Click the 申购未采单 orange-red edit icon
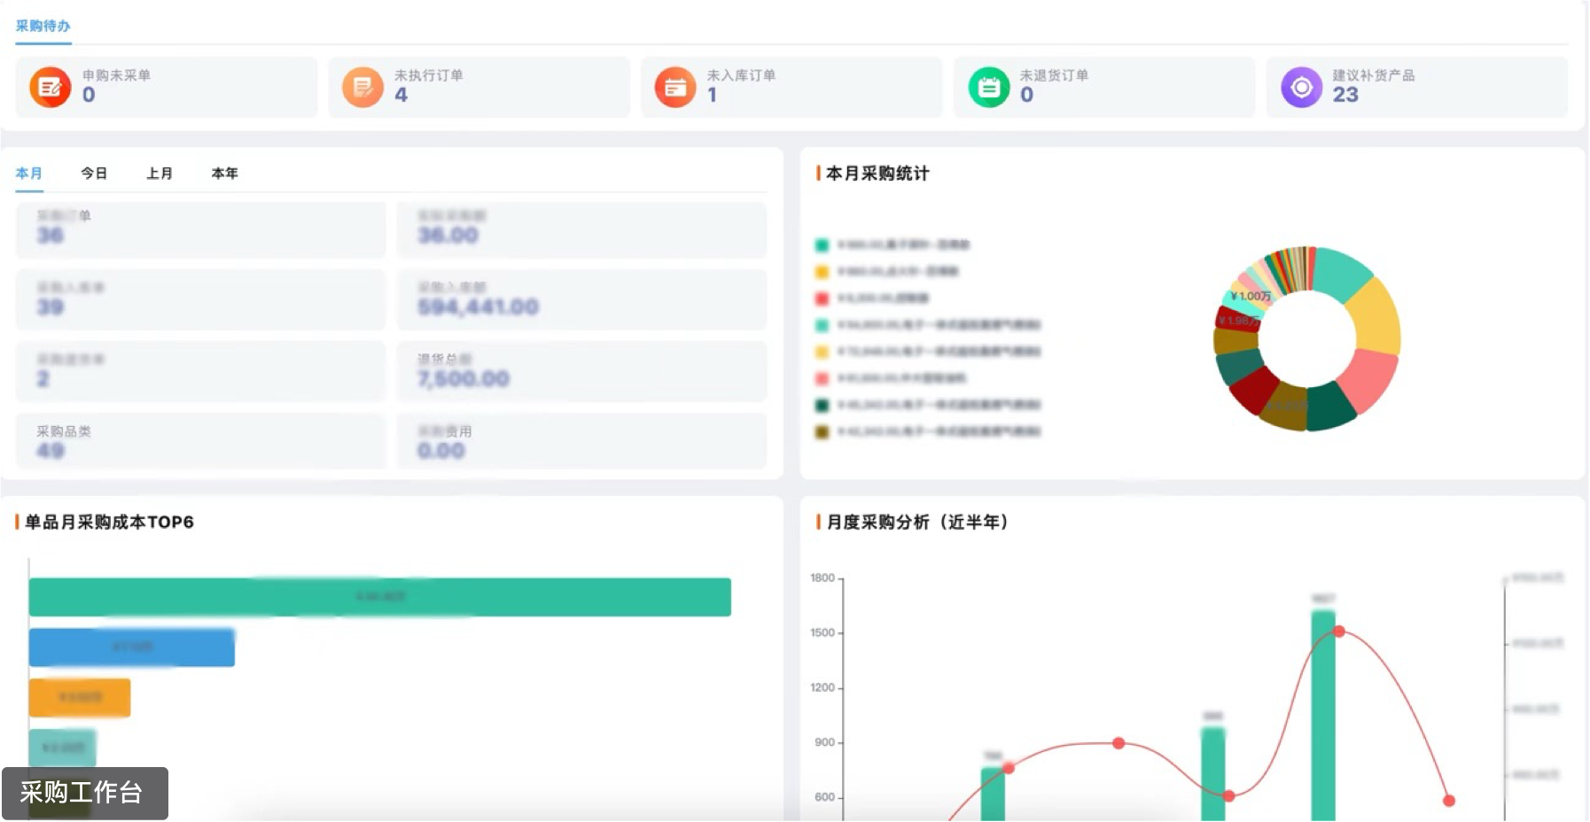This screenshot has width=1590, height=822. point(51,87)
